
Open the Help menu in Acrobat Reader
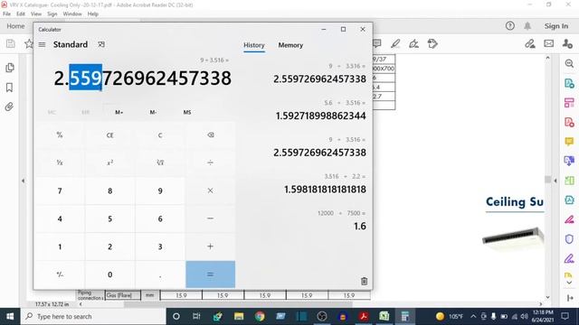coord(93,14)
